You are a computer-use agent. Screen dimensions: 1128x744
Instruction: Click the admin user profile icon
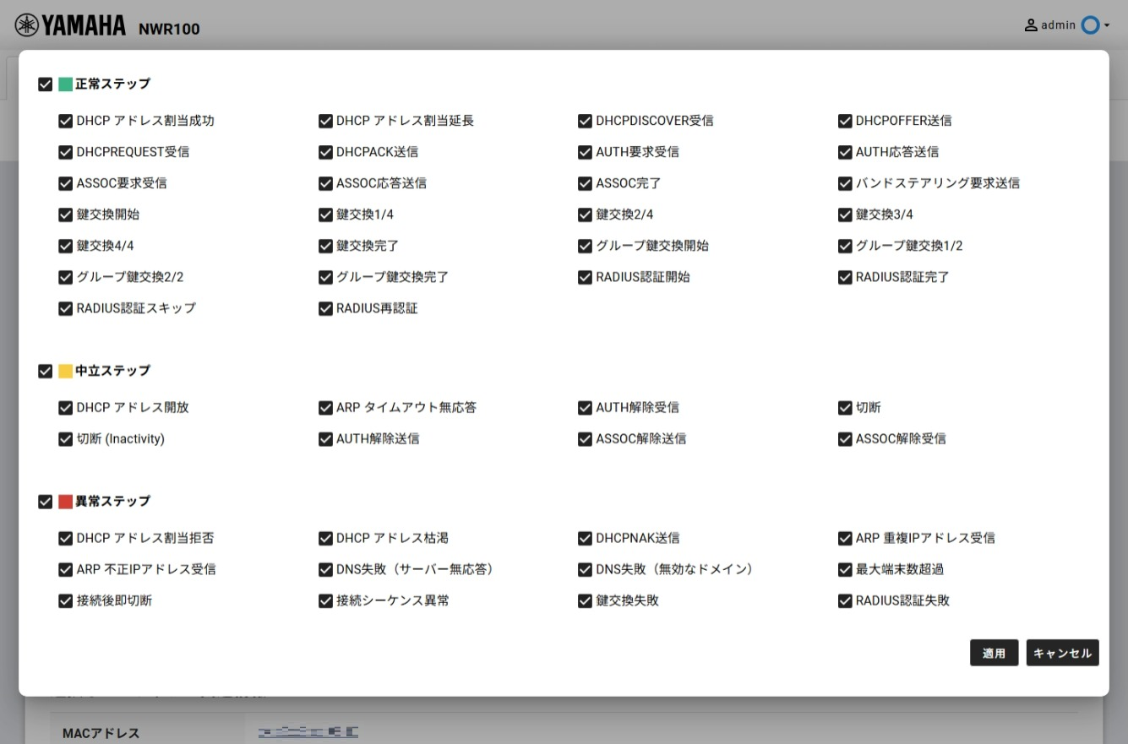[1031, 25]
